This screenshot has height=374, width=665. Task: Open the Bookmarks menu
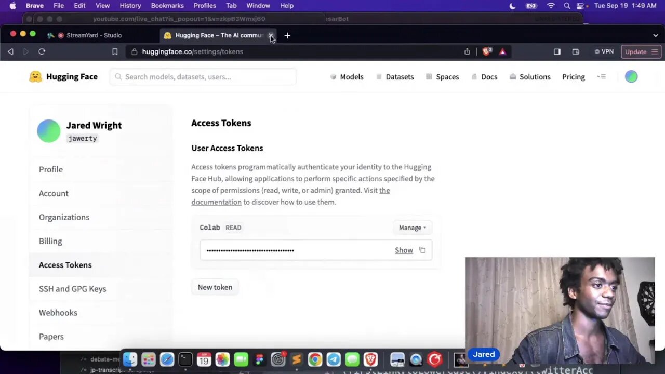(167, 6)
